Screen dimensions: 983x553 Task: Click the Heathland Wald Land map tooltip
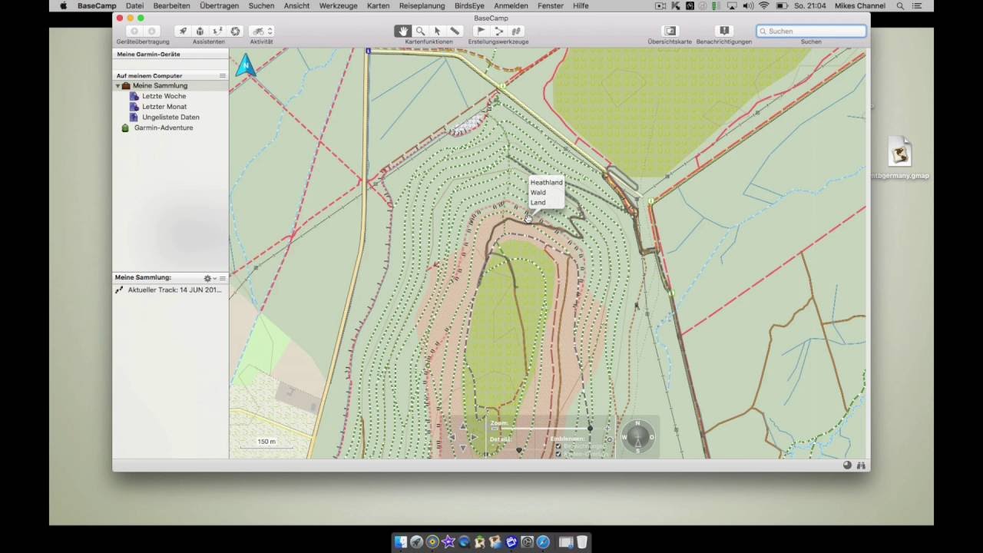point(546,192)
